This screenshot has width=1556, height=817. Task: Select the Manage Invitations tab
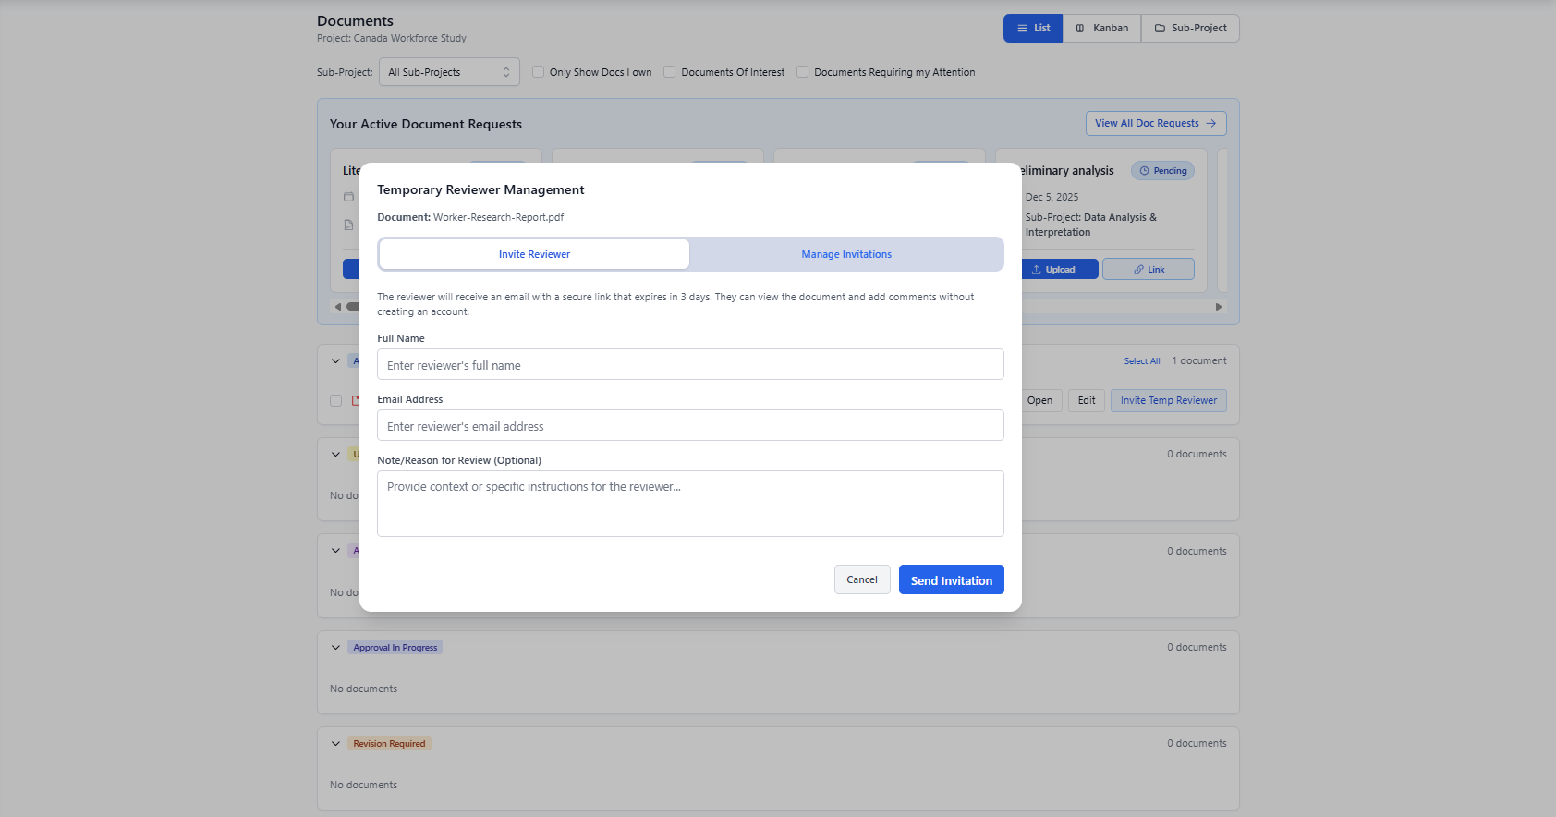tap(846, 254)
